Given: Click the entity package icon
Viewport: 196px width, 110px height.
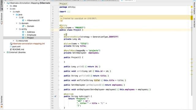Looking at the screenshot, I should [20, 29].
